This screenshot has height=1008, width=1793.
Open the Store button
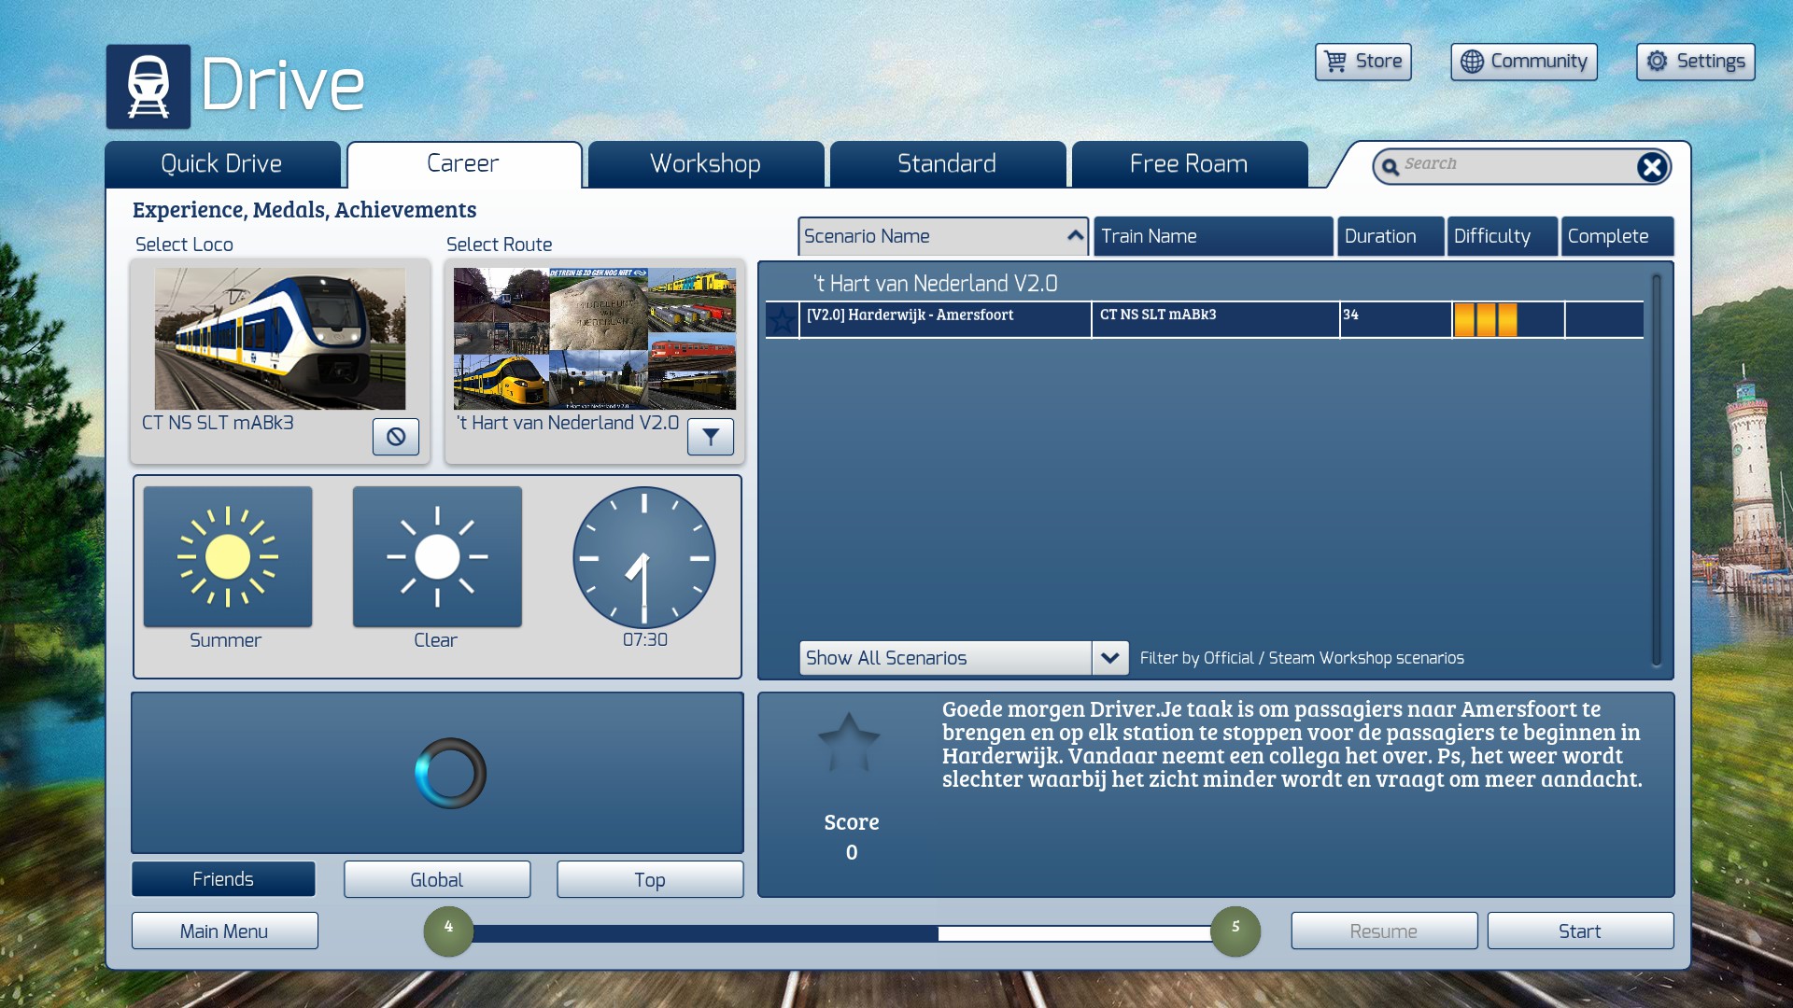tap(1362, 62)
